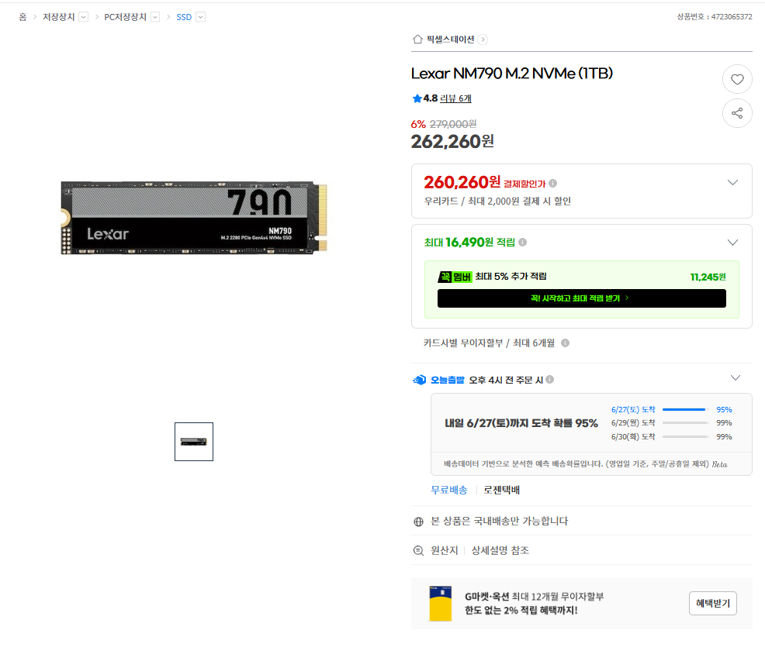This screenshot has height=651, width=765.
Task: Show info icon next to 결제할인가
Action: coord(552,183)
